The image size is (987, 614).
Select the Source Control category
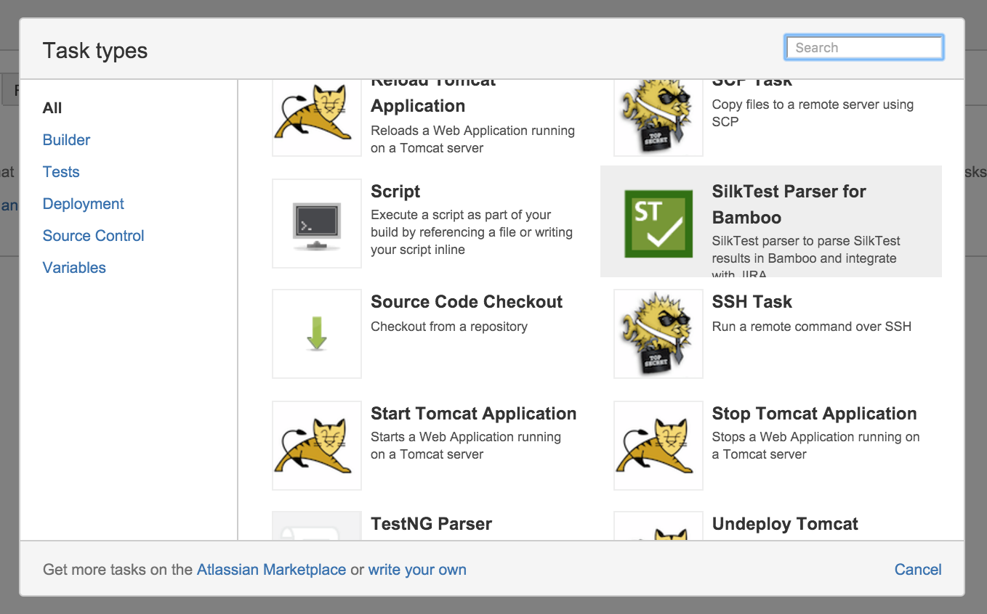pyautogui.click(x=94, y=236)
